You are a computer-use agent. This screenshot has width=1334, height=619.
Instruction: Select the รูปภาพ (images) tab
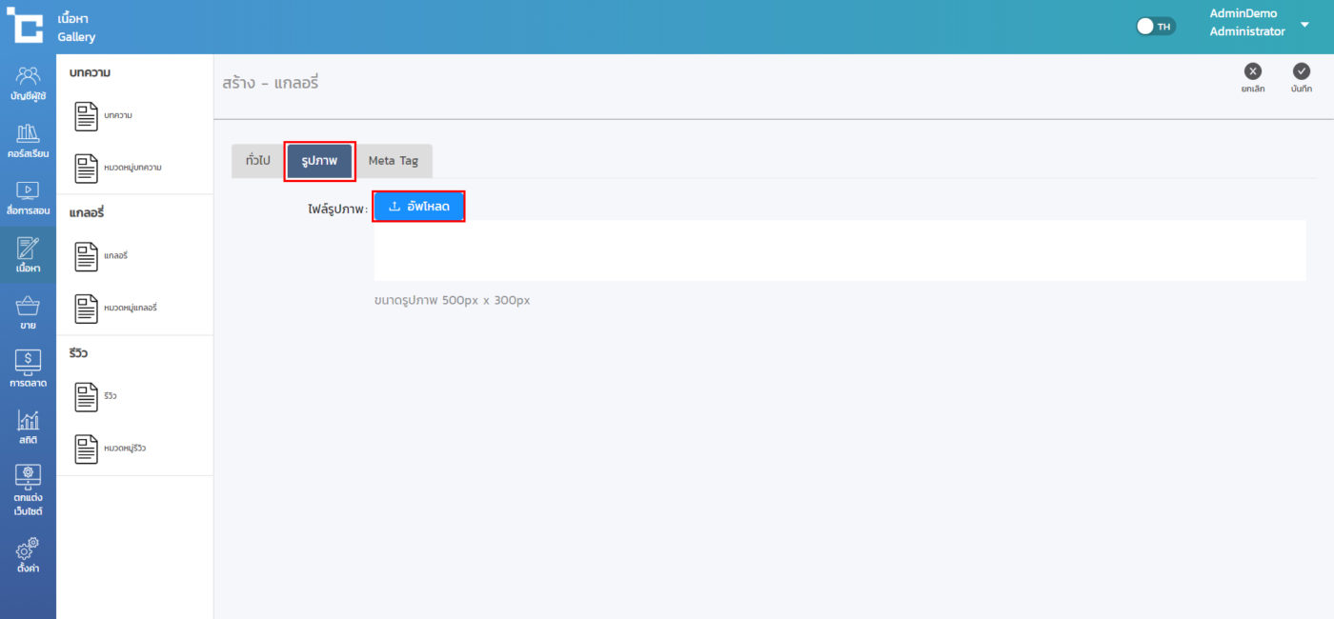[319, 161]
